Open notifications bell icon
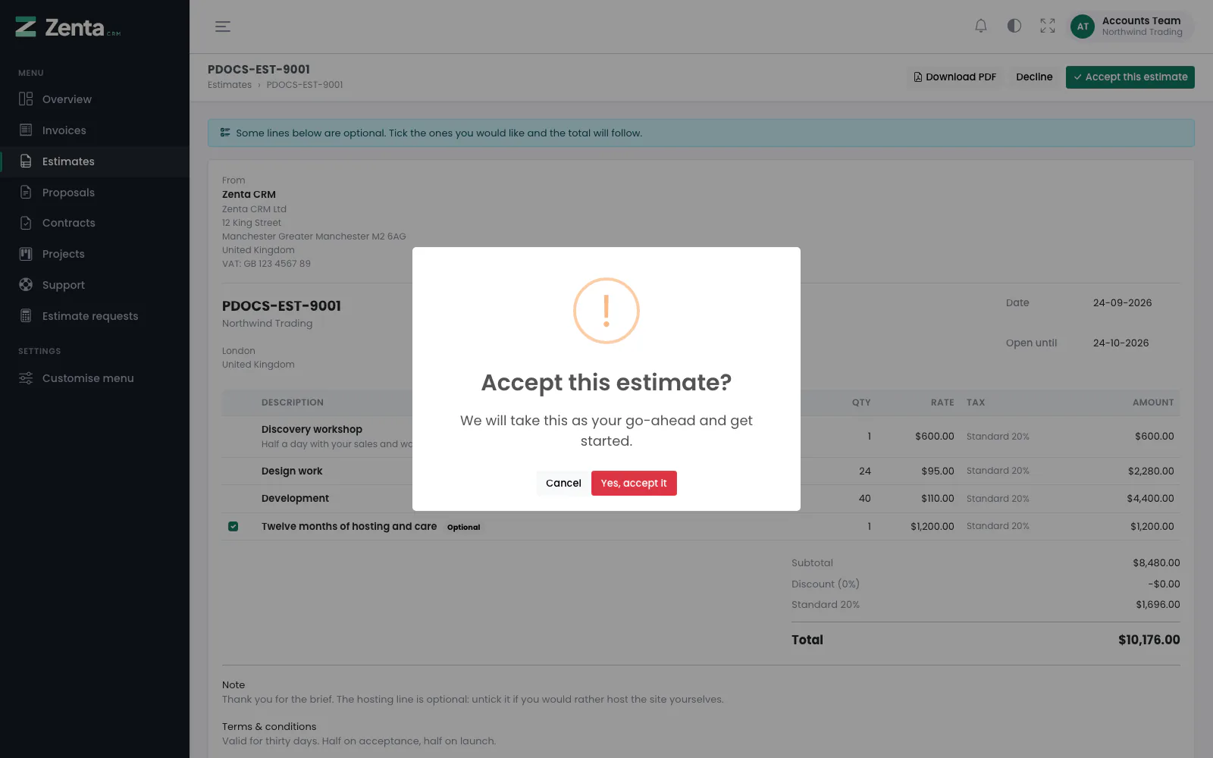 pos(981,27)
